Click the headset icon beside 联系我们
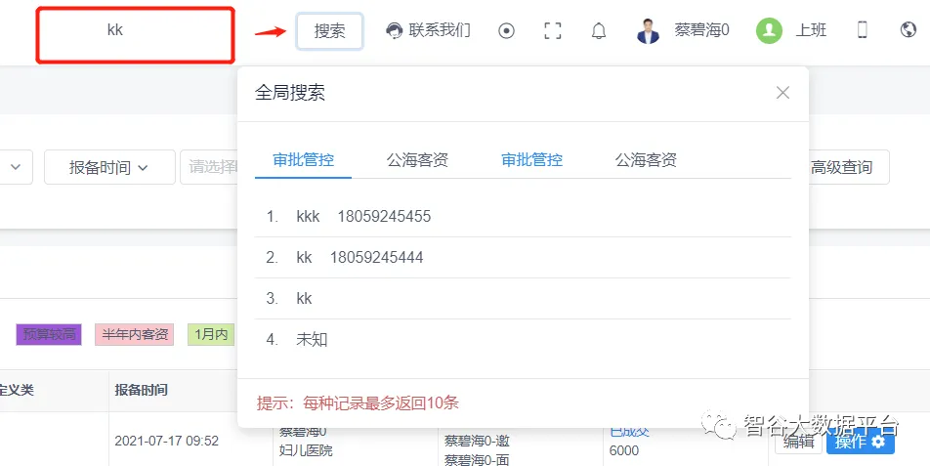The image size is (930, 466). click(395, 30)
